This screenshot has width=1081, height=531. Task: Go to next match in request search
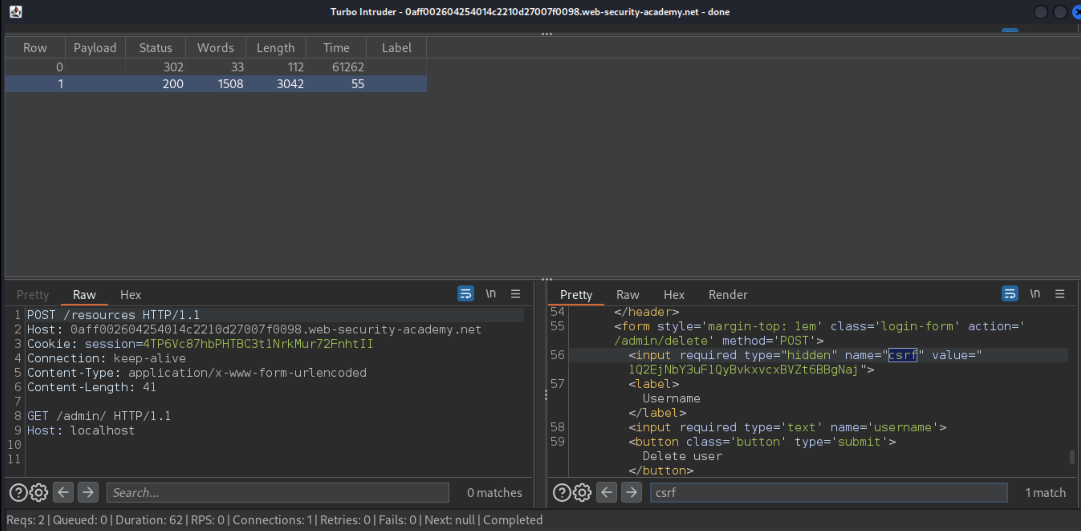88,492
